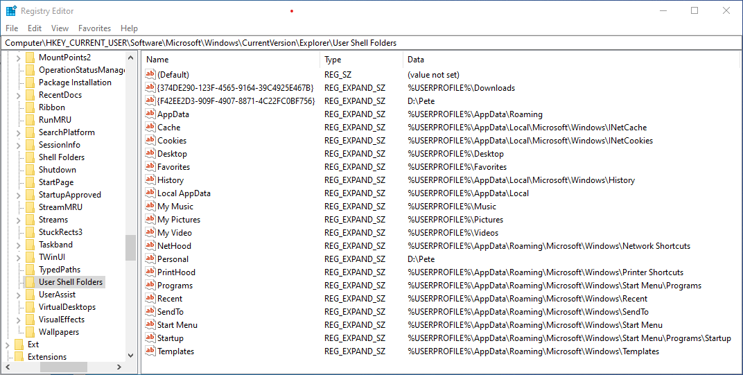Select the {374DE290-123F-4565-9164-39C4925E467B} value
The width and height of the screenshot is (743, 375).
(236, 88)
